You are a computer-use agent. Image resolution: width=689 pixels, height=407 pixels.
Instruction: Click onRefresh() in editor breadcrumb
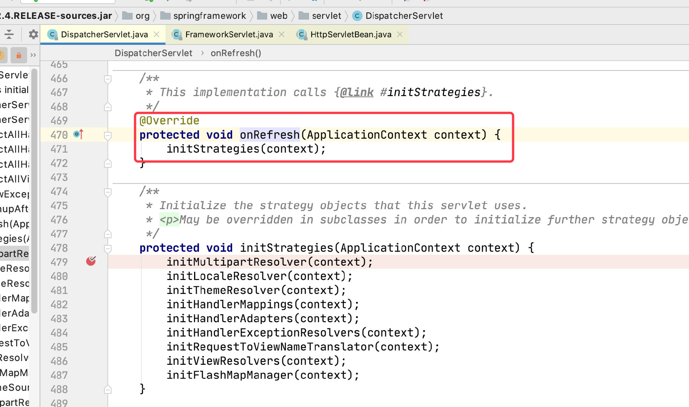(x=236, y=53)
